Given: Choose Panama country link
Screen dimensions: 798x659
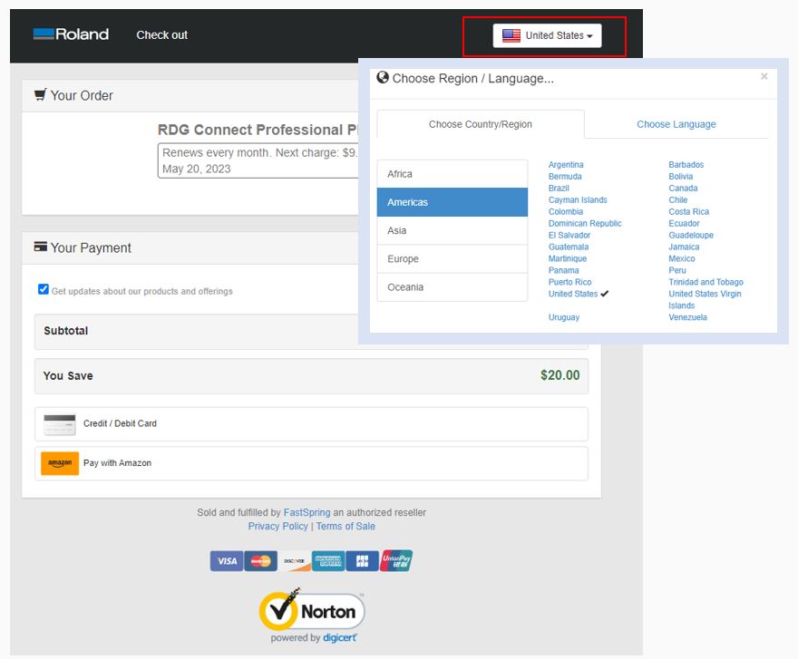Looking at the screenshot, I should tap(563, 270).
